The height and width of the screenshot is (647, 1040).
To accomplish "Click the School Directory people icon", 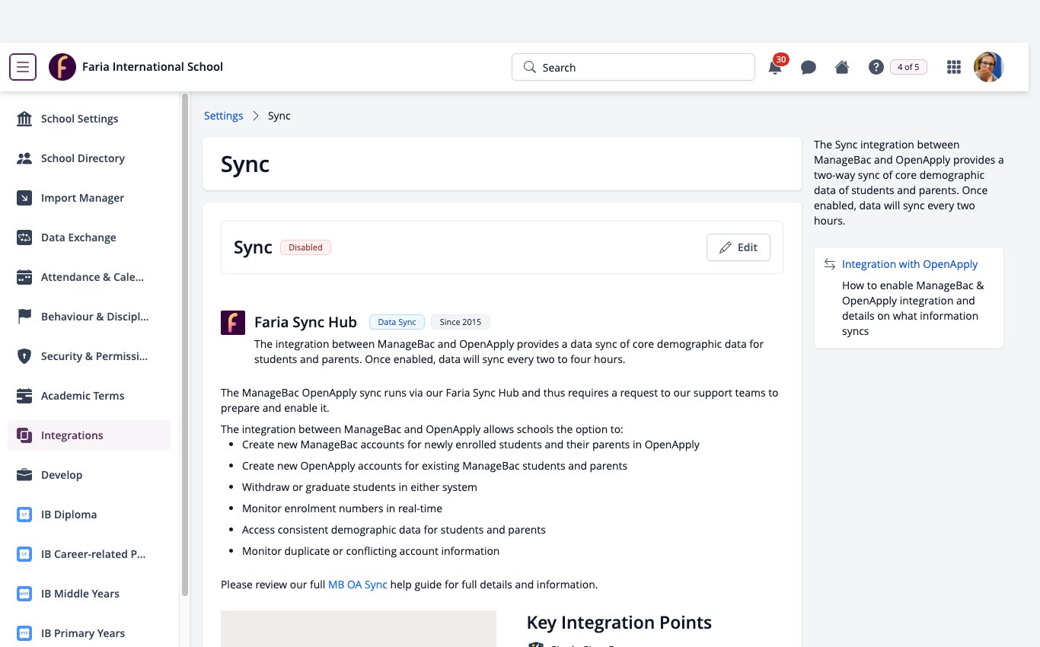I will (x=24, y=158).
